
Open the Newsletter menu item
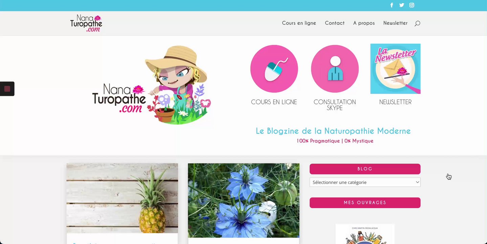click(395, 23)
